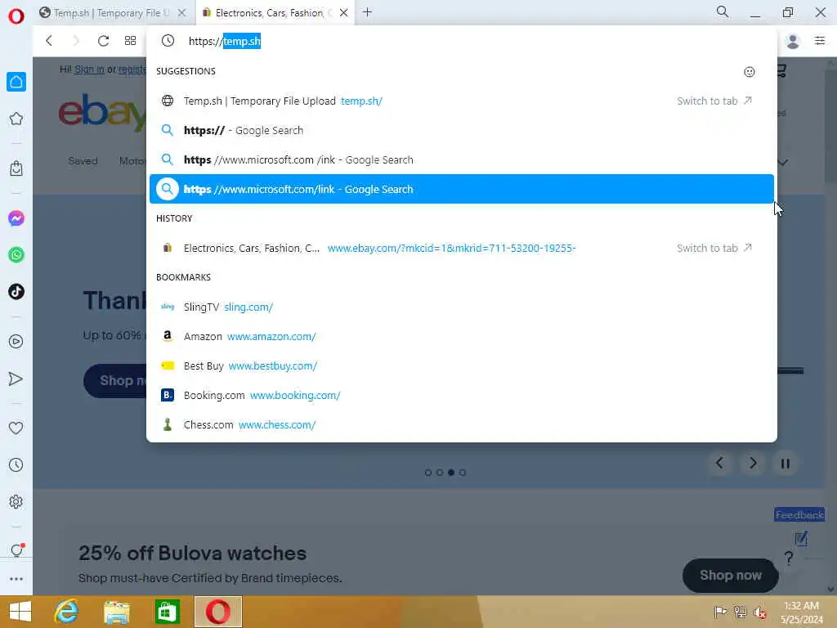Screen dimensions: 837x628
Task: Click the ebay Sign in link
Action: pos(89,69)
